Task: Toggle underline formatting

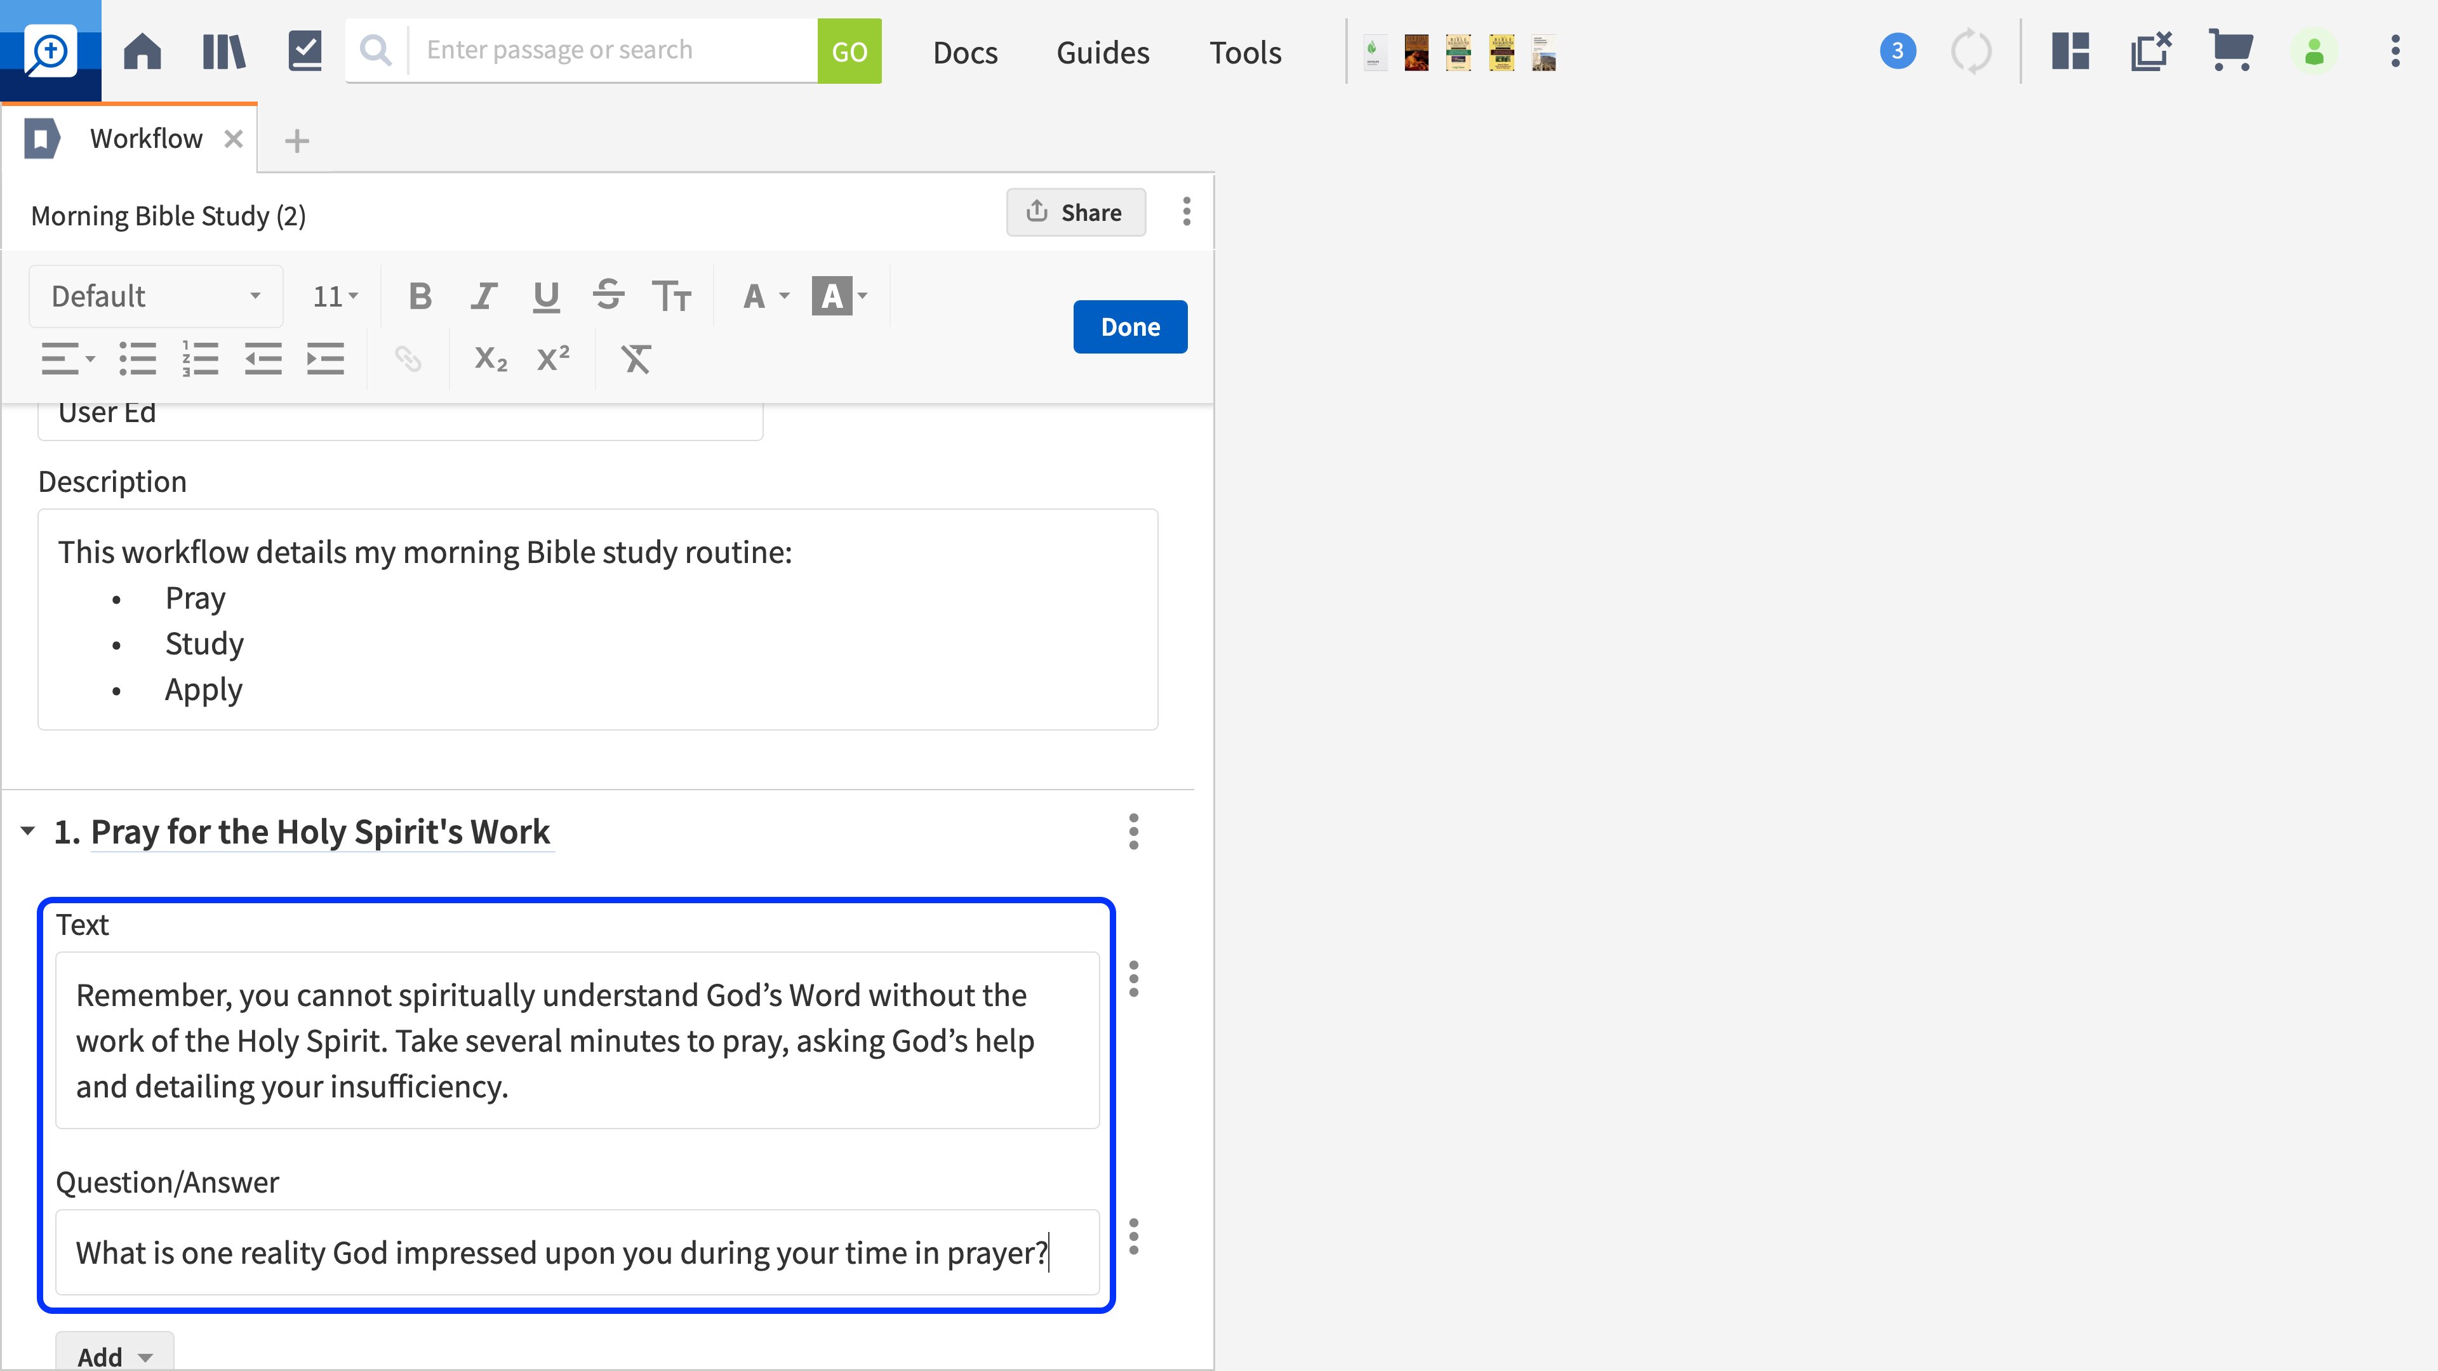Action: click(x=546, y=296)
